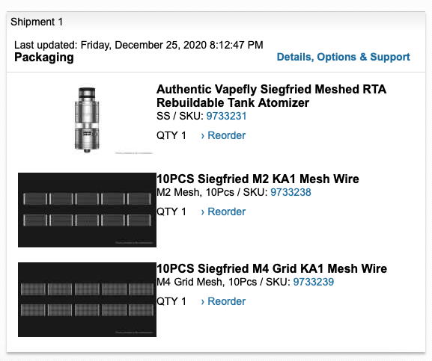Reorder the M4 Grid KA1 Mesh Wire
432x361 pixels.
point(223,301)
